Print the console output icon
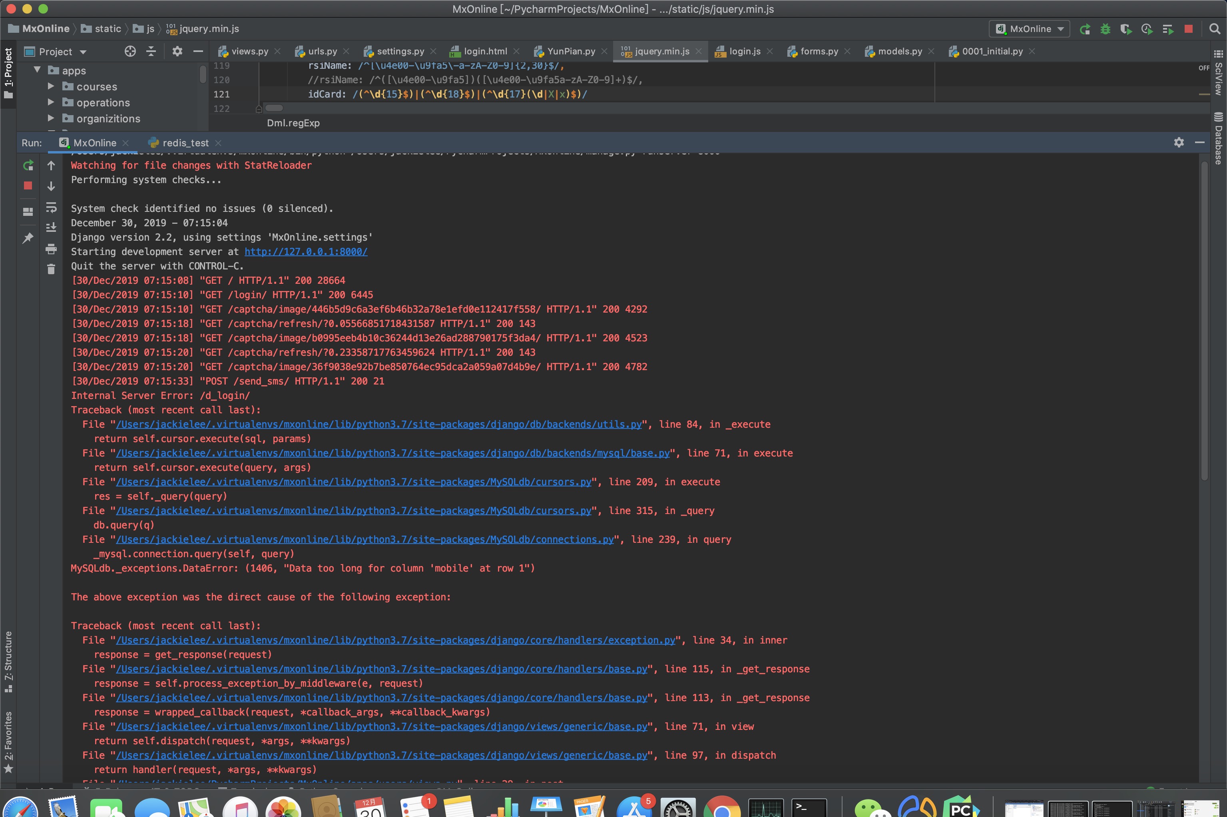 point(51,249)
